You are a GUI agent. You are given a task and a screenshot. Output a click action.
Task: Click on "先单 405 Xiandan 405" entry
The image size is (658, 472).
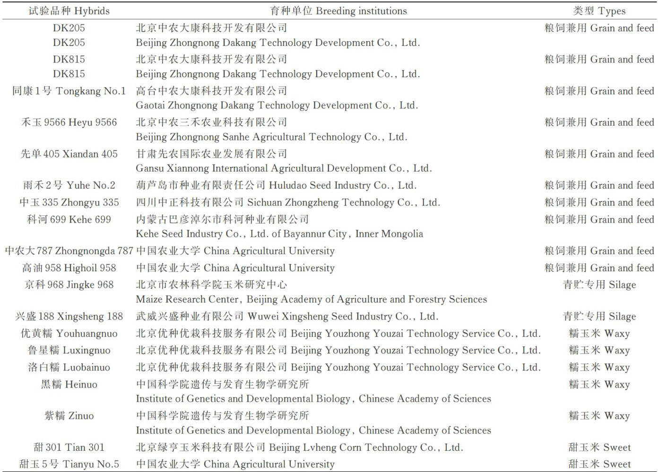pos(69,154)
